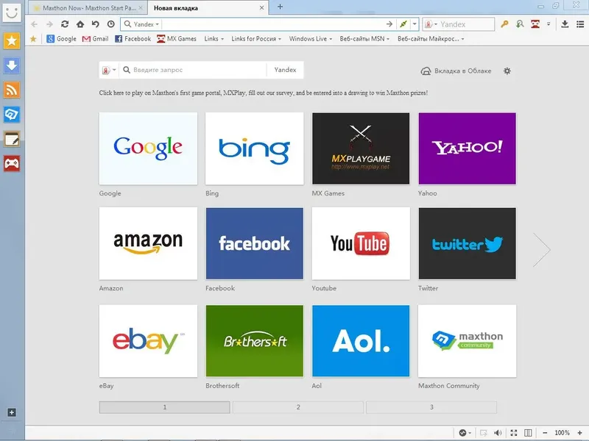Click the MXPlay survey promo text
Viewport: 589px width, 441px height.
point(264,93)
